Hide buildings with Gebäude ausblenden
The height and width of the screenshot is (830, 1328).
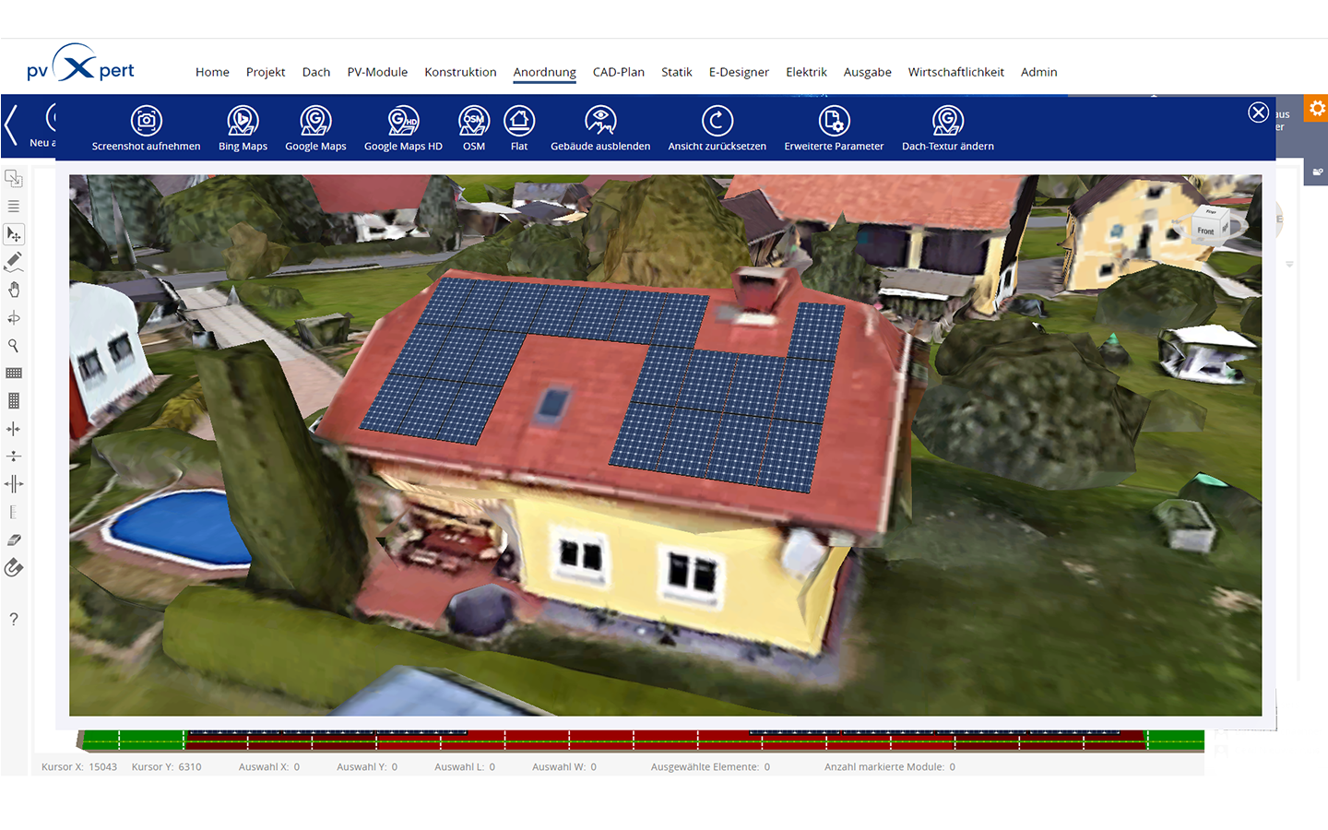tap(600, 122)
